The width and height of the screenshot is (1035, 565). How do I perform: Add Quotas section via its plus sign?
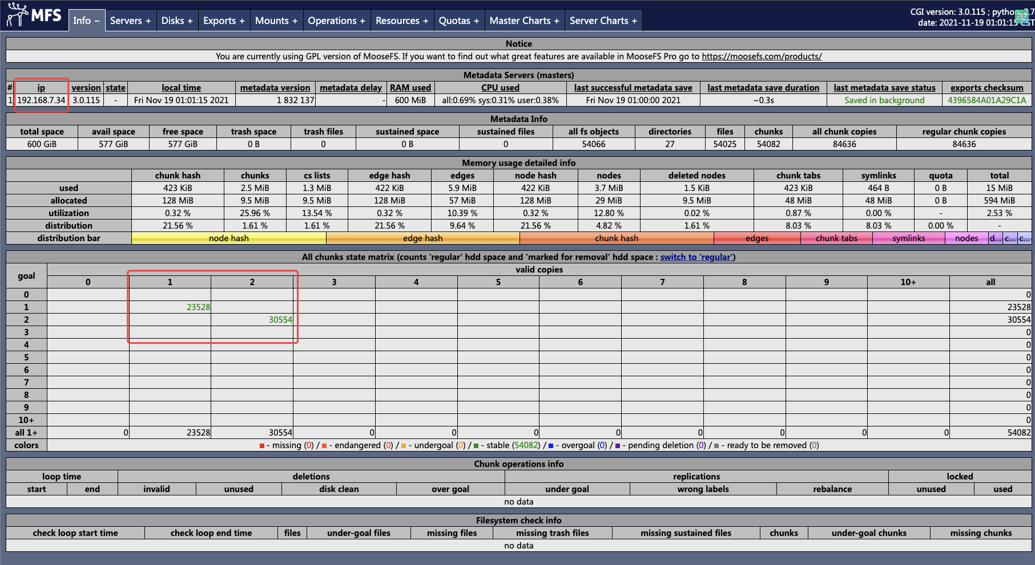[476, 21]
